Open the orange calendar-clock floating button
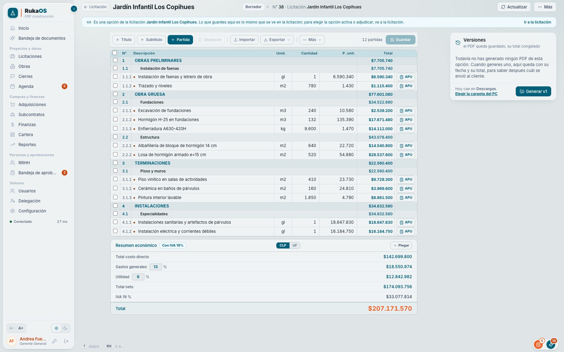 [x=538, y=345]
